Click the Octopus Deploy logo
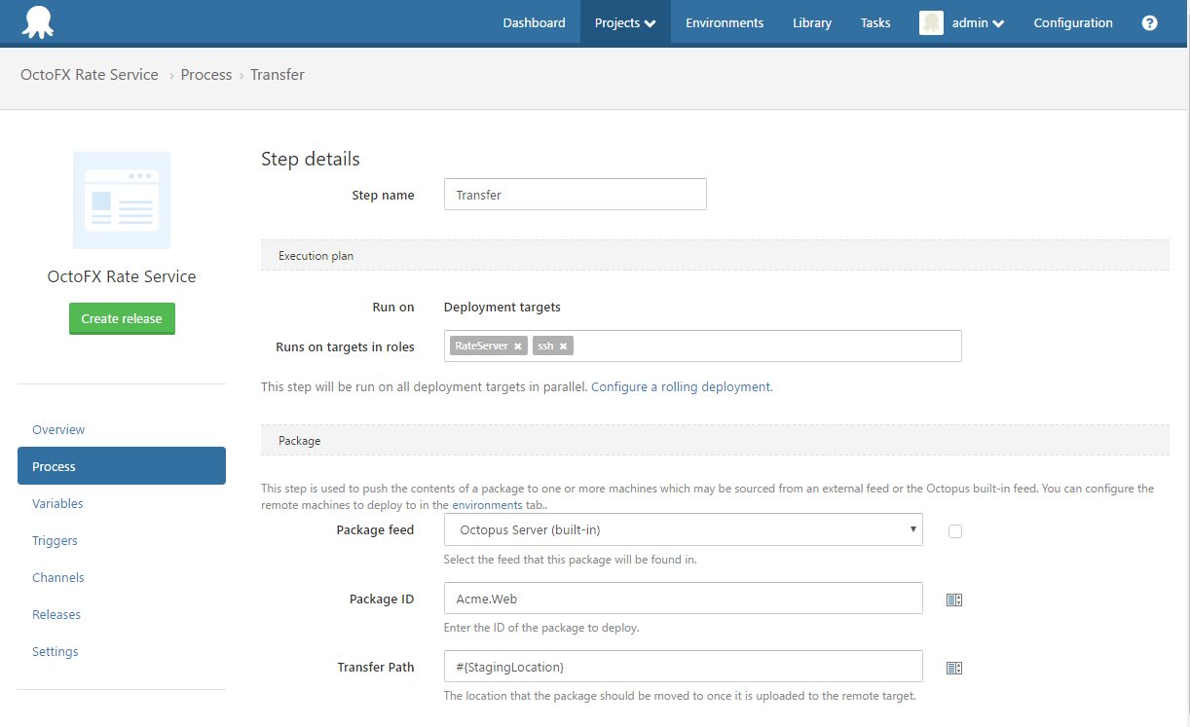1190x727 pixels. pos(39,21)
